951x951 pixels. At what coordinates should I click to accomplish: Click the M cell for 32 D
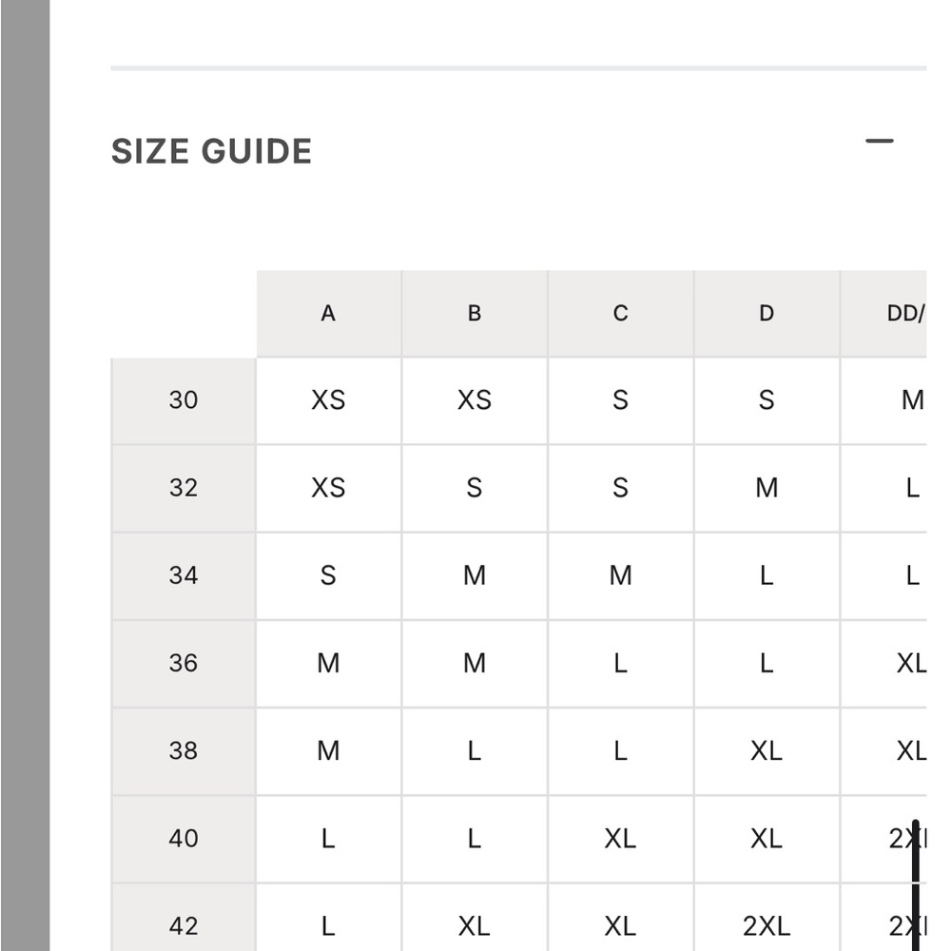click(767, 488)
